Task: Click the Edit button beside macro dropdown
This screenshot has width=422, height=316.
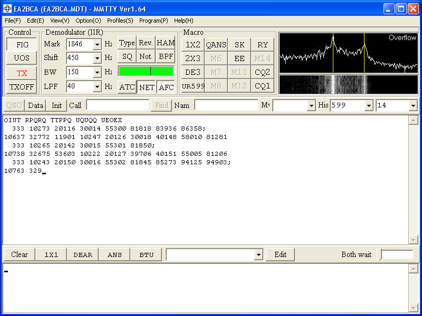Action: tap(280, 254)
